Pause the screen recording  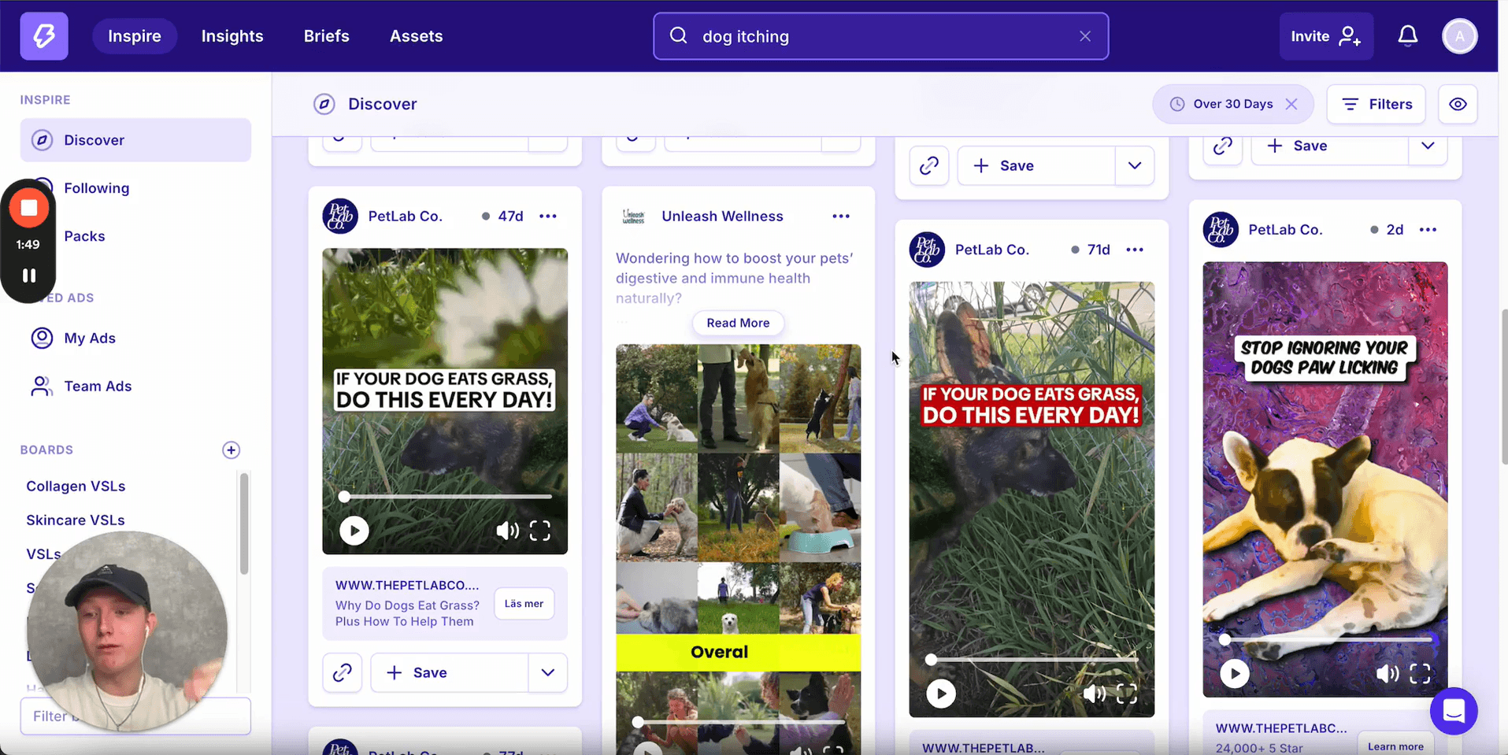tap(29, 276)
